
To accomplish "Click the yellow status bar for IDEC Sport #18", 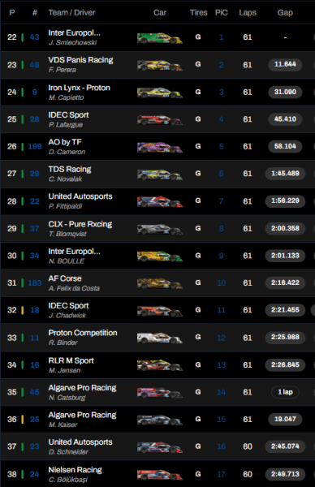I will click(23, 310).
